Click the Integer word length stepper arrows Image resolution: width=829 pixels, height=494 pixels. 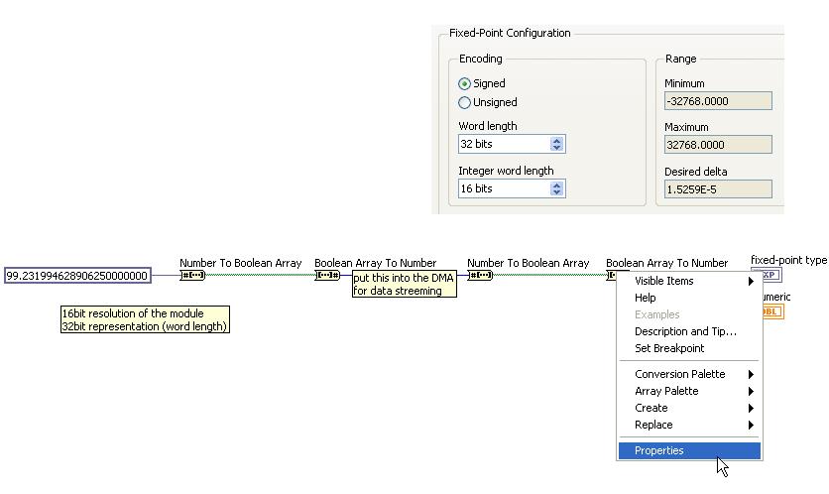pos(556,188)
